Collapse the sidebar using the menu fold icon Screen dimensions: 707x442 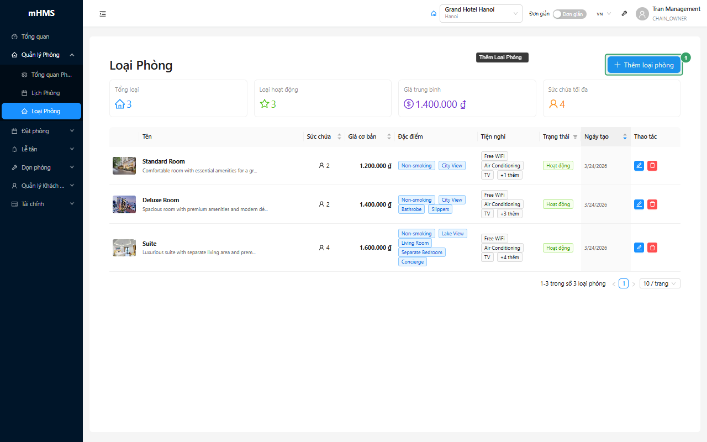pyautogui.click(x=103, y=14)
